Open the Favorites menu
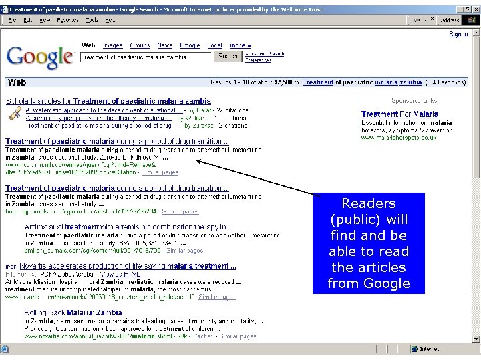 tap(67, 20)
